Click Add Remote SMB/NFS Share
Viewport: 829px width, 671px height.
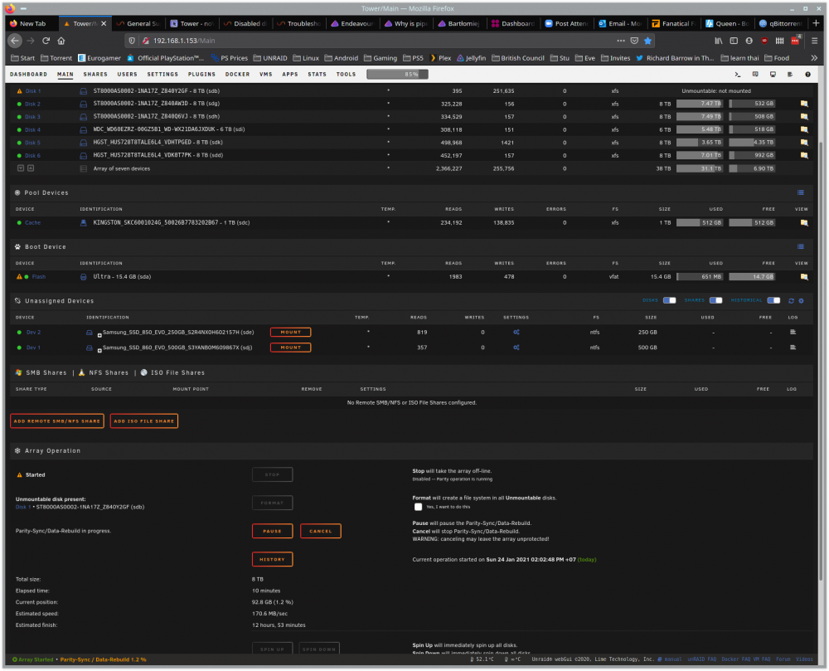57,421
